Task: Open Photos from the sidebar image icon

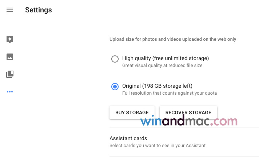Action: pyautogui.click(x=10, y=57)
